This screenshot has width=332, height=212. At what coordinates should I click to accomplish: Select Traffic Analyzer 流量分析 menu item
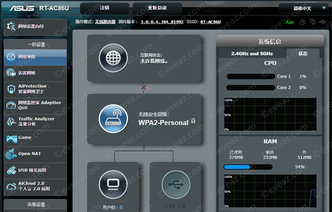point(35,122)
